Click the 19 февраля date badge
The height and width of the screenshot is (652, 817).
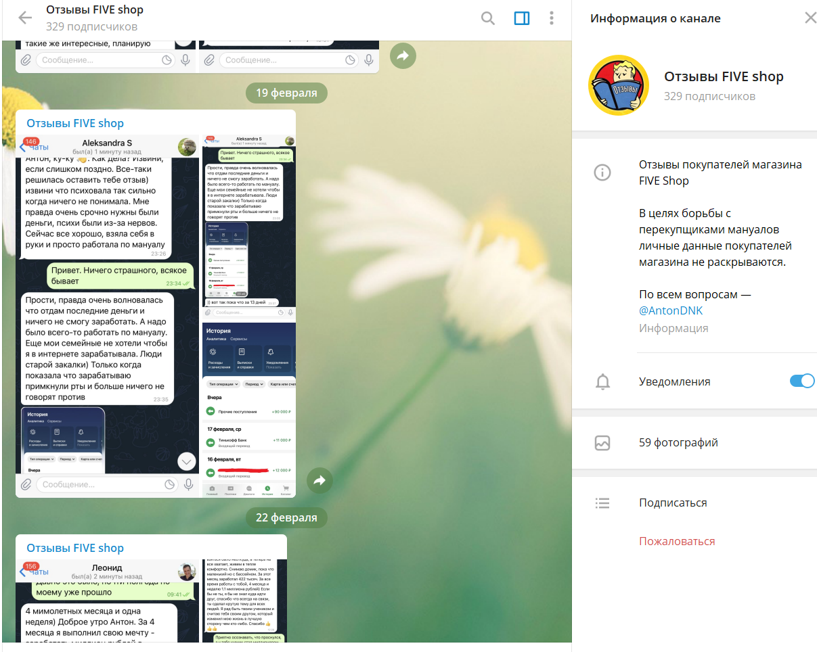(x=286, y=93)
